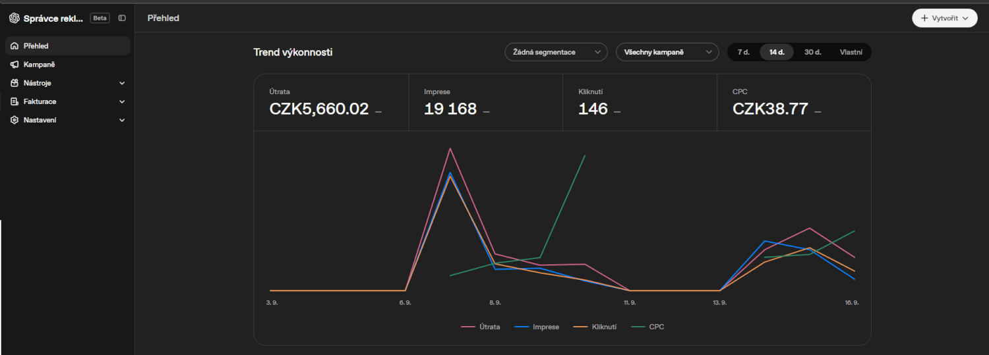This screenshot has height=355, width=989.
Task: Select the 14 d. range tab
Action: click(777, 52)
